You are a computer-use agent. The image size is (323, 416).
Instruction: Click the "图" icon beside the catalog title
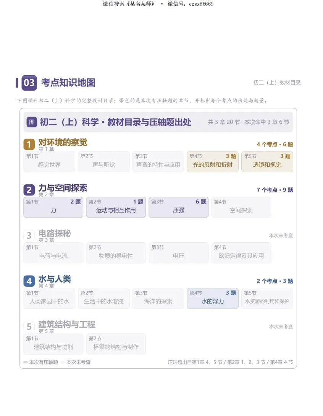point(32,122)
